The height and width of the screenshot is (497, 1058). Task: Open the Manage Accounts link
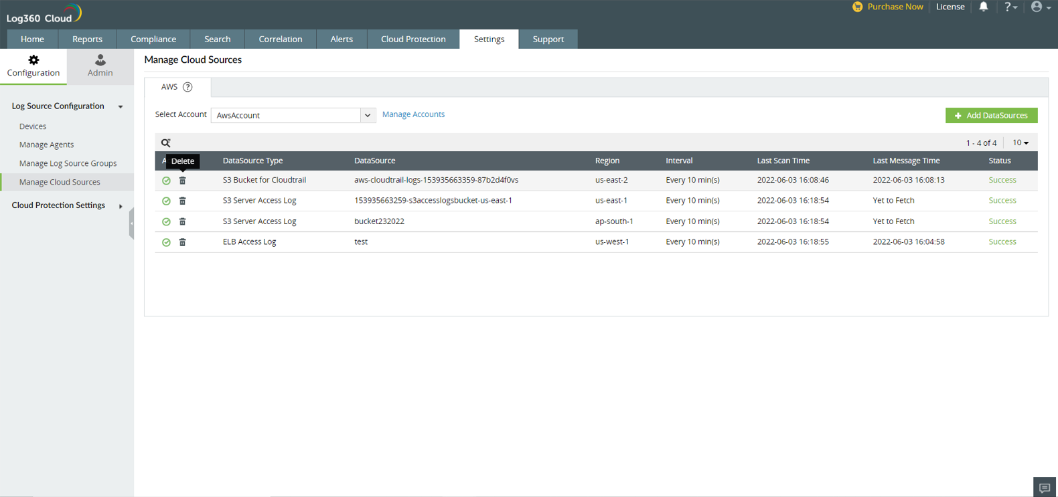point(413,114)
